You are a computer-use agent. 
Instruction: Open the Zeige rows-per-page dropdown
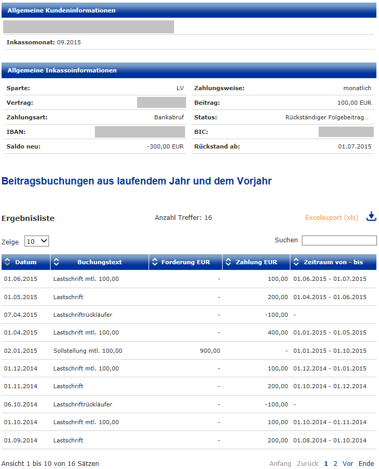pos(37,241)
